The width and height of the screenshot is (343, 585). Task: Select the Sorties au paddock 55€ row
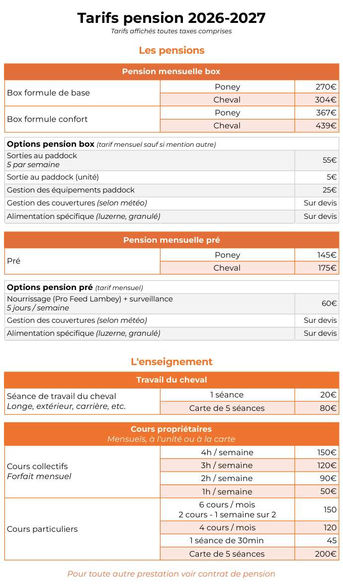click(171, 160)
